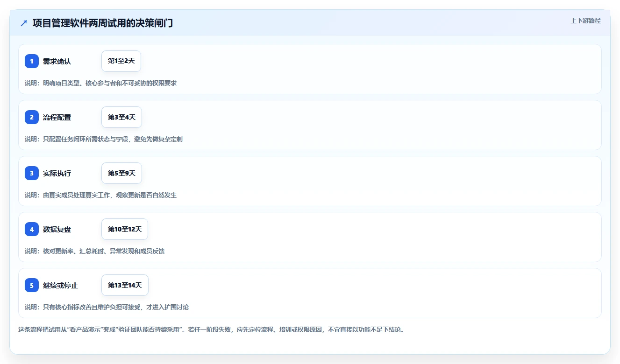620x364 pixels.
Task: Click the 第1至2天 pill
Action: [121, 61]
